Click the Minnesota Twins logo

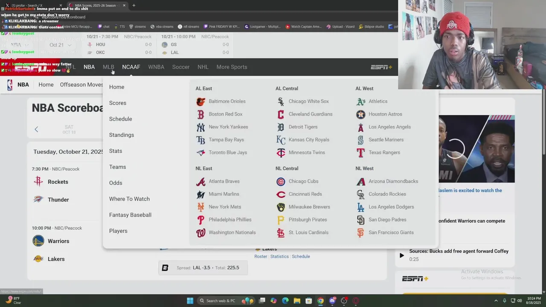point(281,153)
